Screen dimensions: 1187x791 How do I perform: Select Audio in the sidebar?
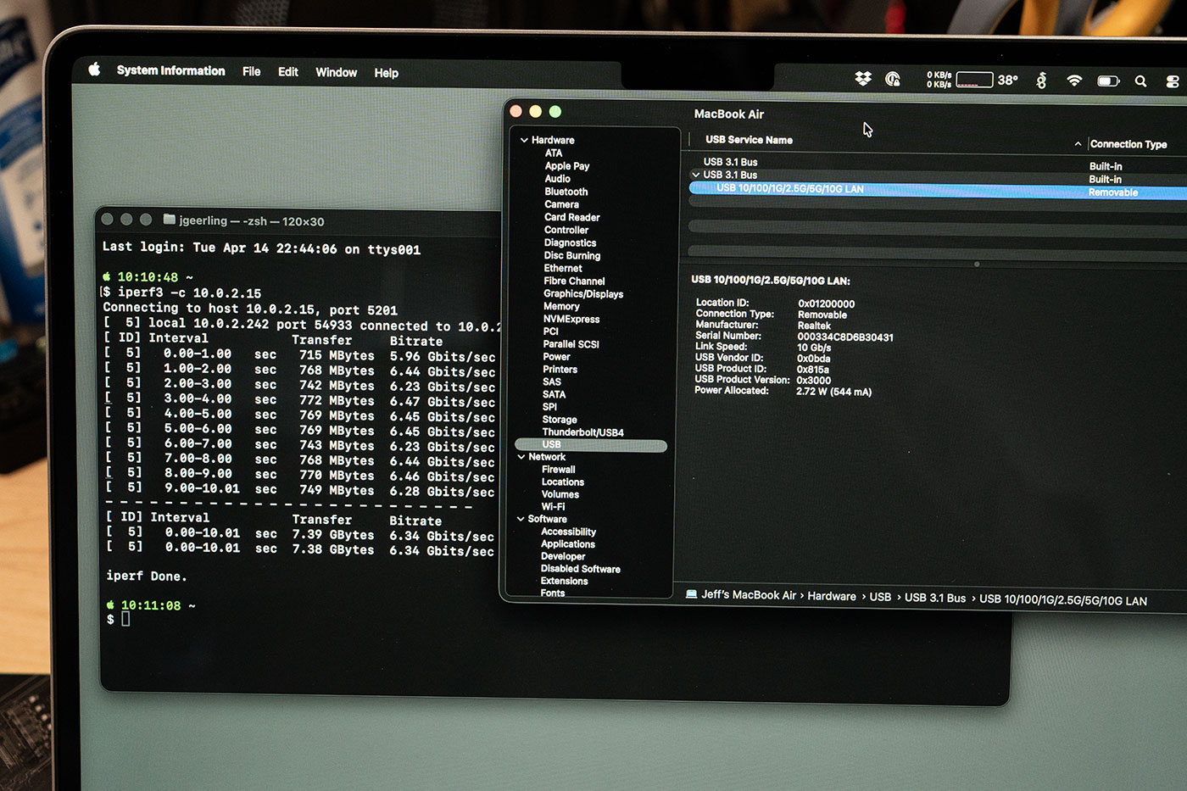(x=557, y=179)
